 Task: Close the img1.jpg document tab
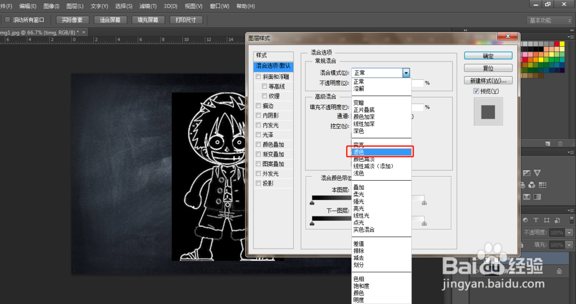pos(84,32)
